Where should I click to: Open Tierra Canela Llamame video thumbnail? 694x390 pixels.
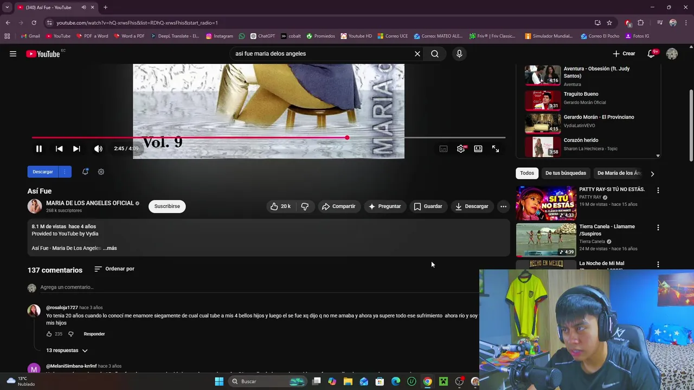pyautogui.click(x=546, y=240)
